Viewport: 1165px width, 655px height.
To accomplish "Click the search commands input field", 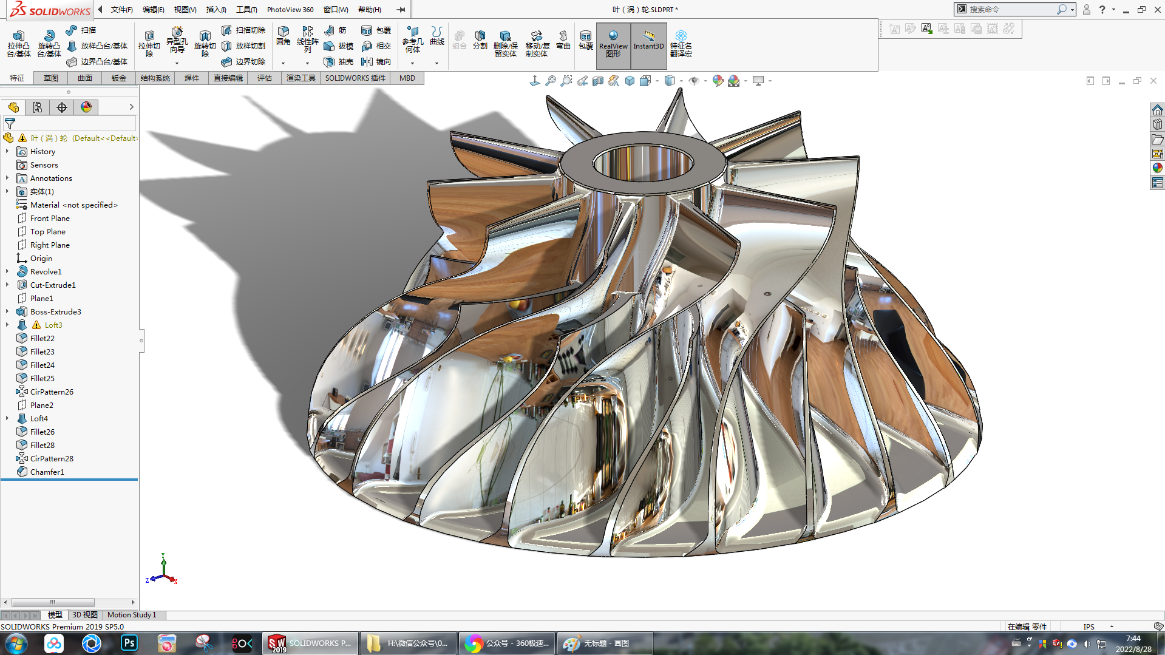I will coord(1011,10).
